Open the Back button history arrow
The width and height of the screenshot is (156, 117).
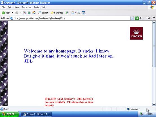[x=12, y=13]
